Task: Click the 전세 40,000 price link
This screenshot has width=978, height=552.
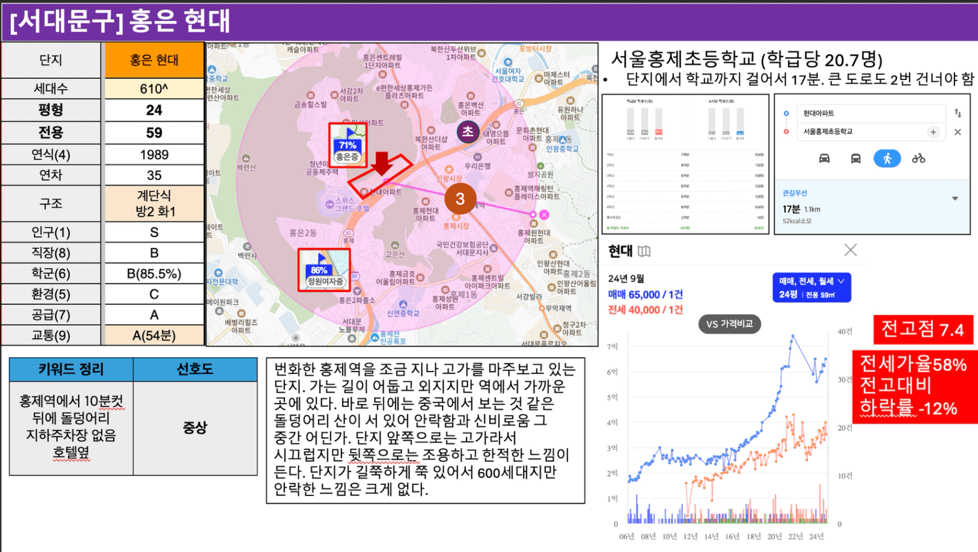Action: coord(645,310)
